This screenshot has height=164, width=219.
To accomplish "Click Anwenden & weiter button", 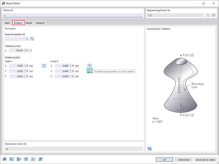I will pos(205,159).
